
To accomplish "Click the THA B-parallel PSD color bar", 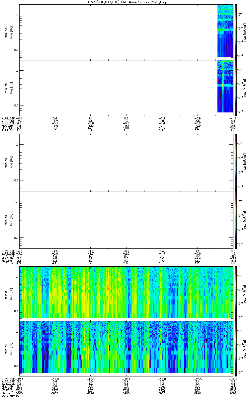I will [x=235, y=87].
